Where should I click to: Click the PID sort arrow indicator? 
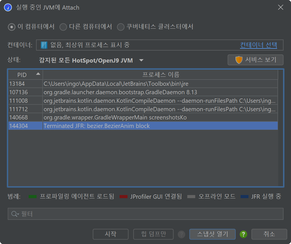coord(38,74)
